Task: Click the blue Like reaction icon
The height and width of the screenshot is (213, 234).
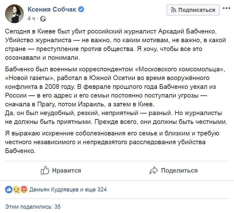Action: coord(9,189)
